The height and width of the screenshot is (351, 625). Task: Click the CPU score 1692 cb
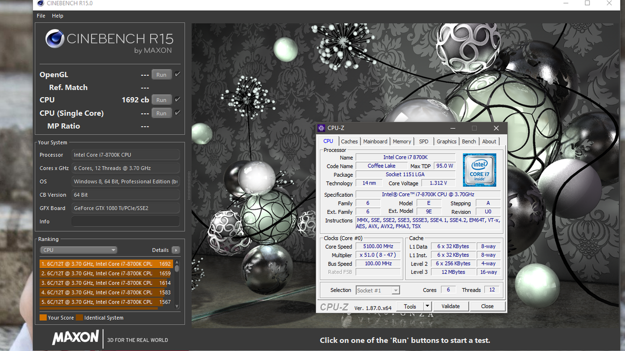coord(135,100)
